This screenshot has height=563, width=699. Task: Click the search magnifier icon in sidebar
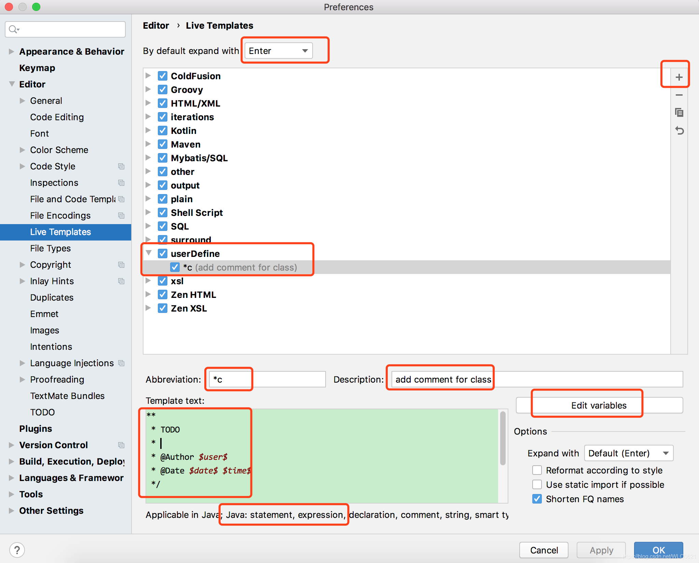[13, 29]
